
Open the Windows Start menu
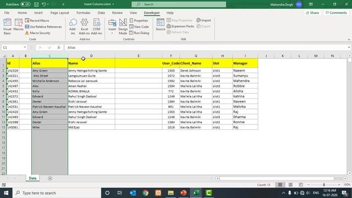tap(6, 193)
